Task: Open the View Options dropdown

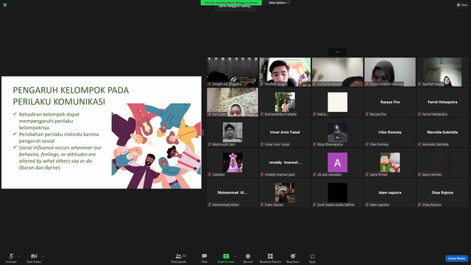Action: click(x=278, y=3)
